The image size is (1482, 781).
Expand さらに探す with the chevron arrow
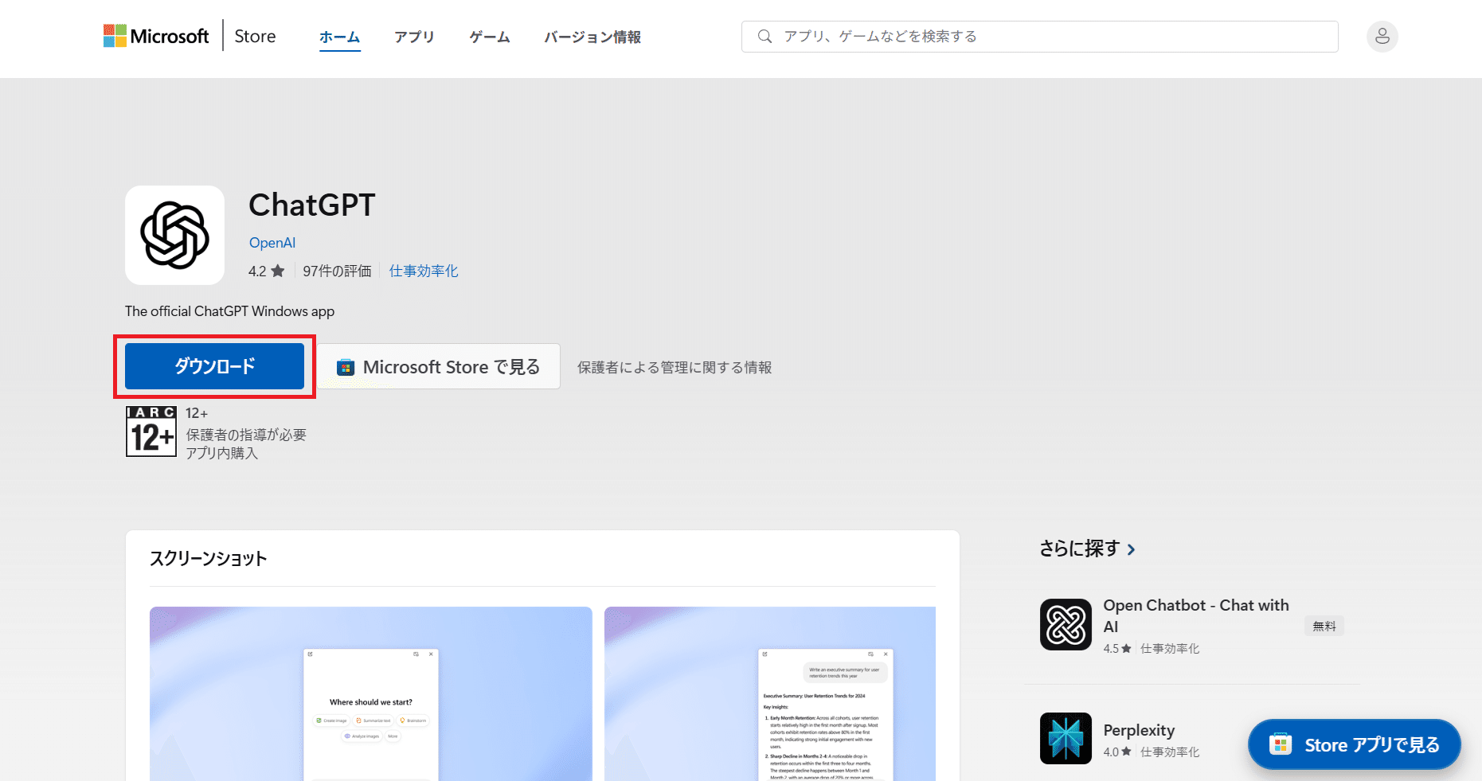[x=1132, y=549]
